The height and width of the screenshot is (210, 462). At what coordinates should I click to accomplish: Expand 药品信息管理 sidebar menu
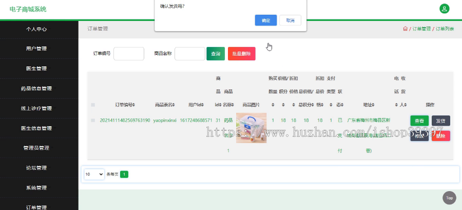click(36, 88)
